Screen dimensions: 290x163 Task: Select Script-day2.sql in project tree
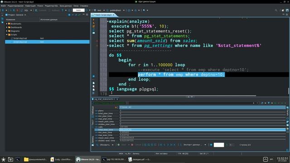click(x=20, y=38)
